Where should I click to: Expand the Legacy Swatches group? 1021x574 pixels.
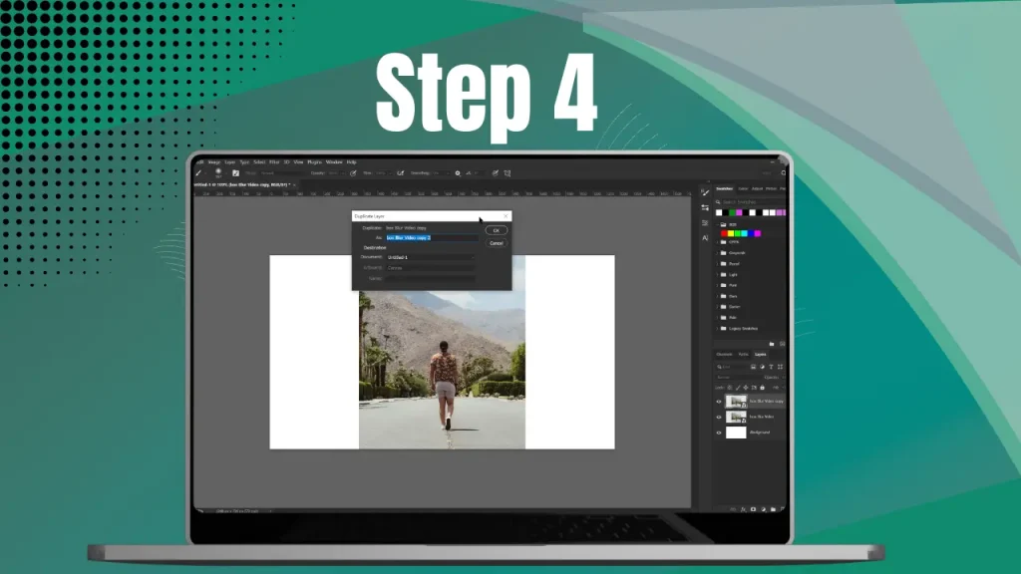718,329
